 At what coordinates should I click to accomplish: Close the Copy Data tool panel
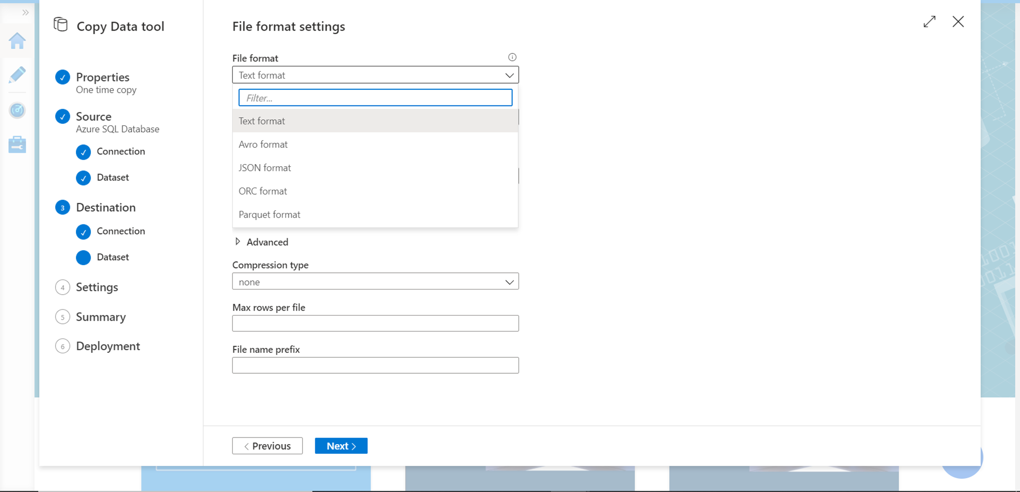click(x=958, y=21)
